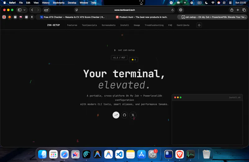
Task: Open the GitHub icon link
Action: (x=125, y=115)
